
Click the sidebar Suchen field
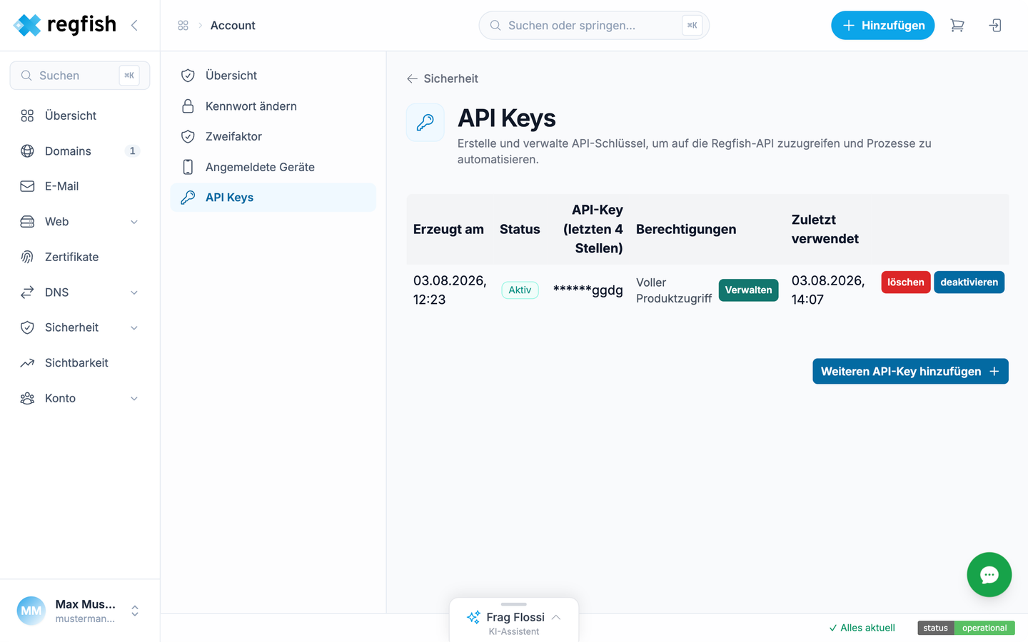pos(80,76)
